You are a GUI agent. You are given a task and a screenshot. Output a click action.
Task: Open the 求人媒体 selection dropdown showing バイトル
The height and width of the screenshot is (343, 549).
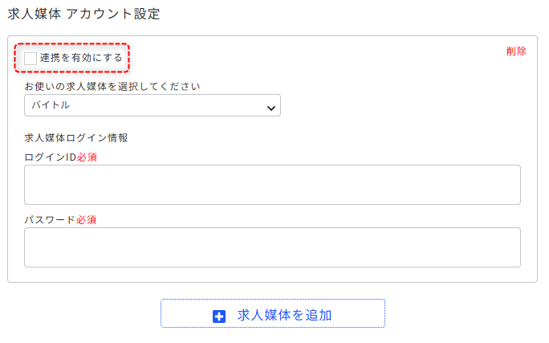point(152,105)
